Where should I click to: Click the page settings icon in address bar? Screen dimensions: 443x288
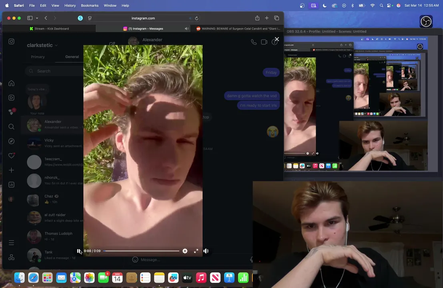[90, 18]
